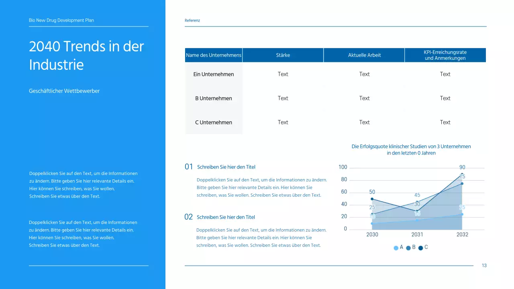Click the chart title 'Die Erfolgsquote klinischer Studien'
Screen dimensions: 514x289
click(411, 149)
